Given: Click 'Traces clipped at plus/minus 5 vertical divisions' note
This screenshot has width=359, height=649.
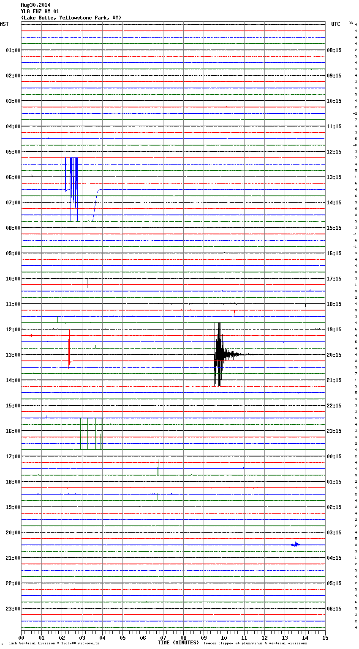Looking at the screenshot, I should (x=255, y=643).
